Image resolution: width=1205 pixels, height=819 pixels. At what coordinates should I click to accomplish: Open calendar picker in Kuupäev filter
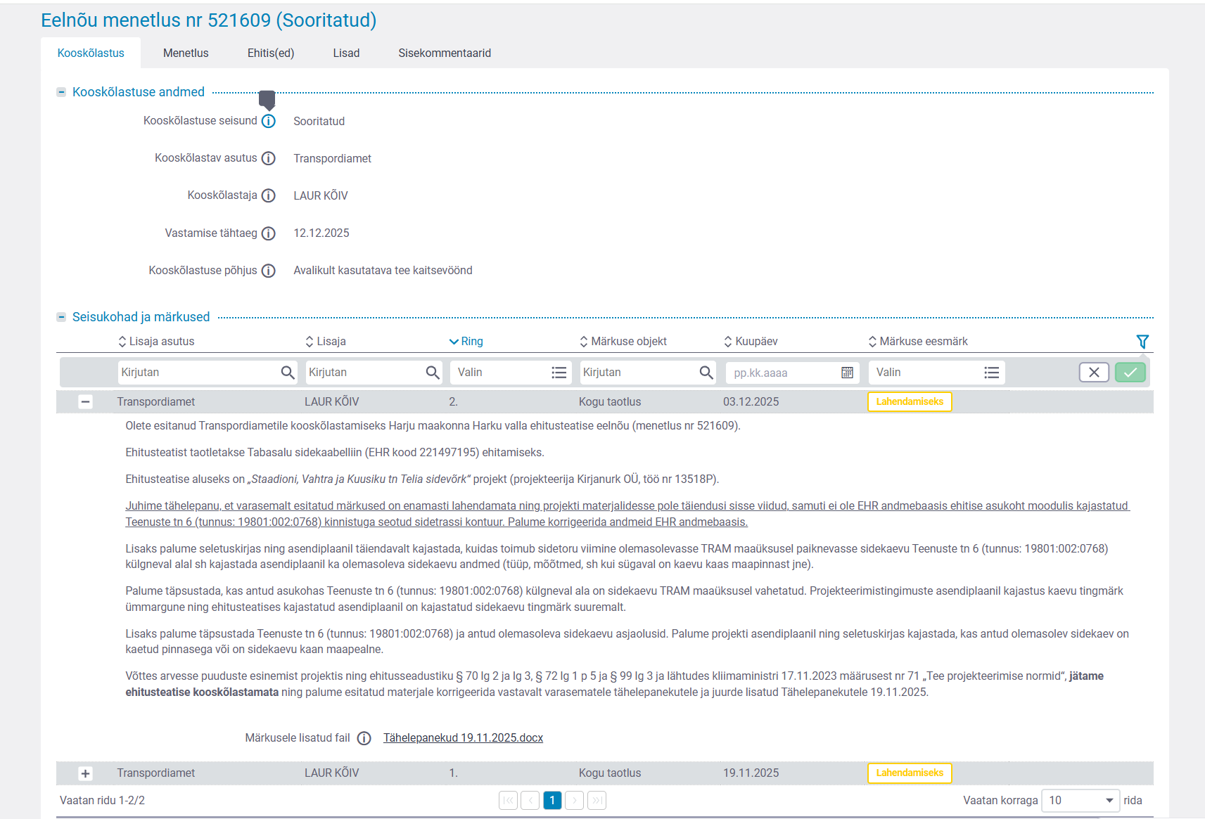pos(847,373)
